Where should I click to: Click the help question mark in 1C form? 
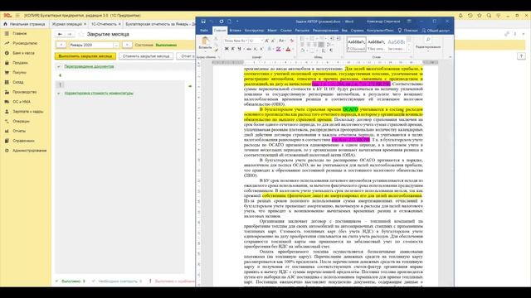[521, 56]
